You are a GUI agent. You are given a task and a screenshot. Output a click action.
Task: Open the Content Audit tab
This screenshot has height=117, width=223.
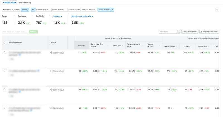pos(9,3)
